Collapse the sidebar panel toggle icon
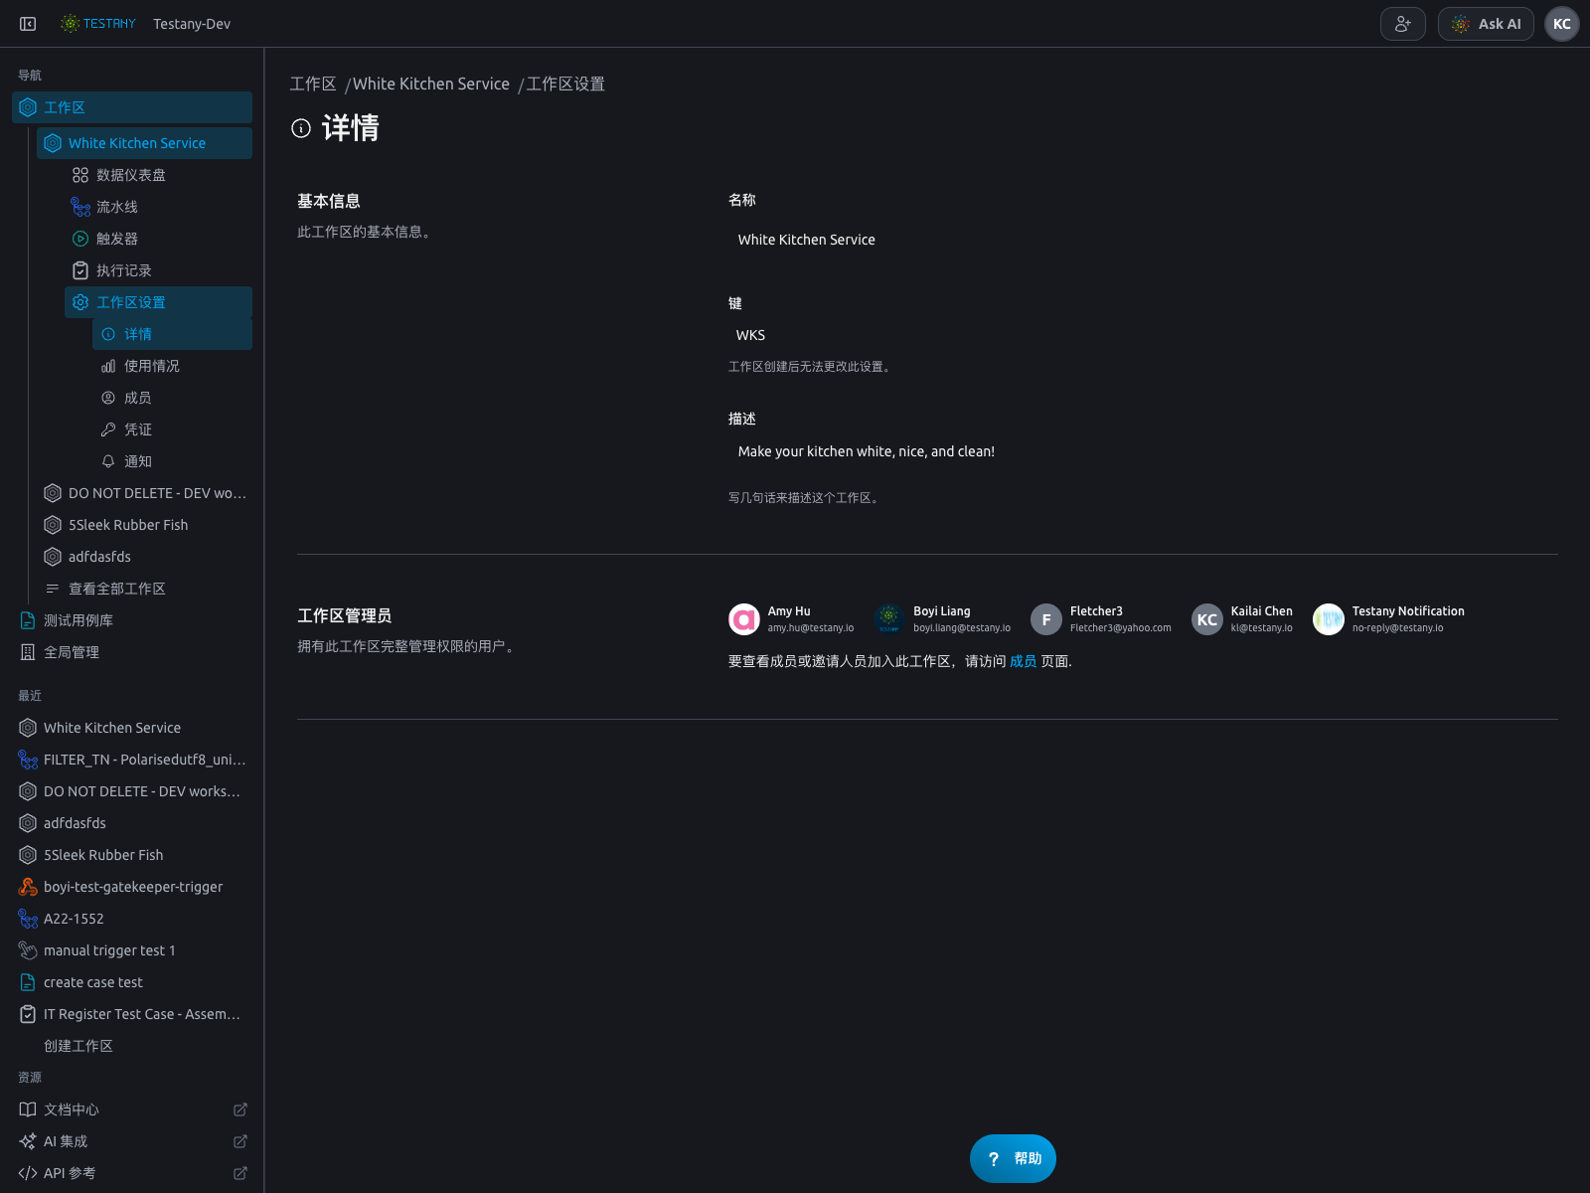1590x1193 pixels. pos(28,24)
